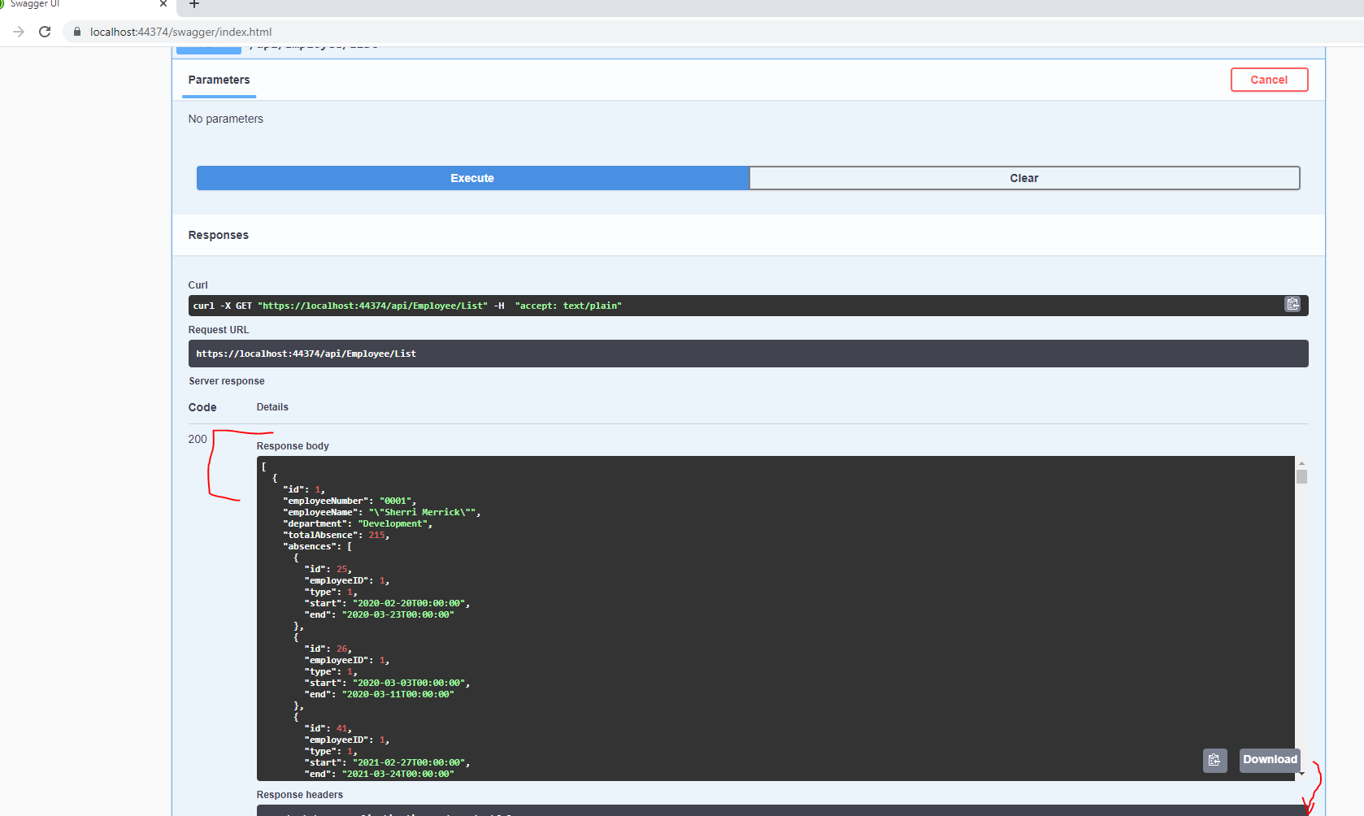Click the up arrow above the response scrollbar
The image size is (1364, 816).
(x=1303, y=462)
